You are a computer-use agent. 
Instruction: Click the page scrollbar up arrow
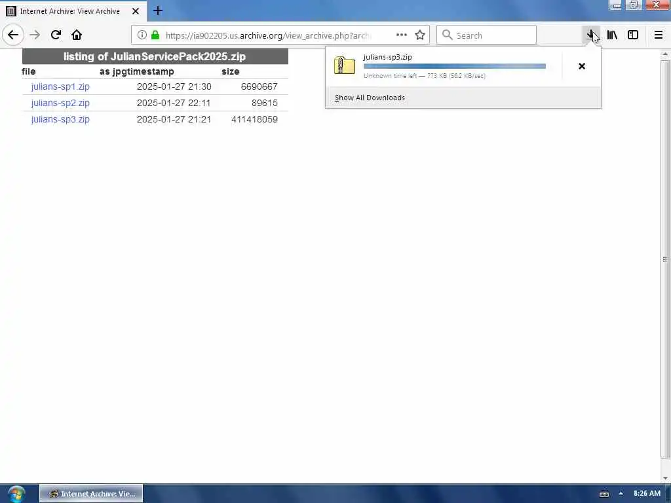pos(665,55)
